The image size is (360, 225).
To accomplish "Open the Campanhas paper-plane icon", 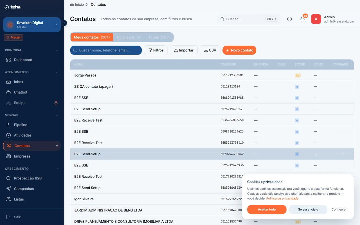I will pos(8,189).
